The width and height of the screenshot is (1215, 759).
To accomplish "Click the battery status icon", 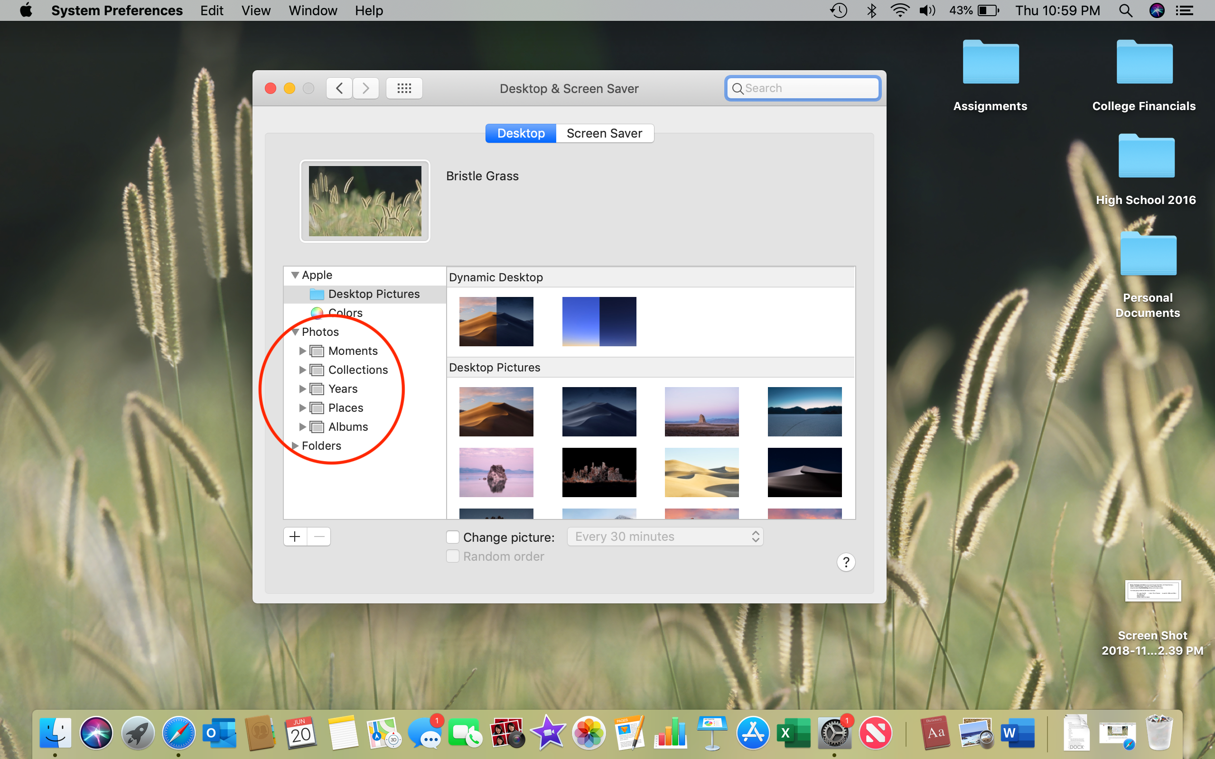I will click(x=988, y=10).
